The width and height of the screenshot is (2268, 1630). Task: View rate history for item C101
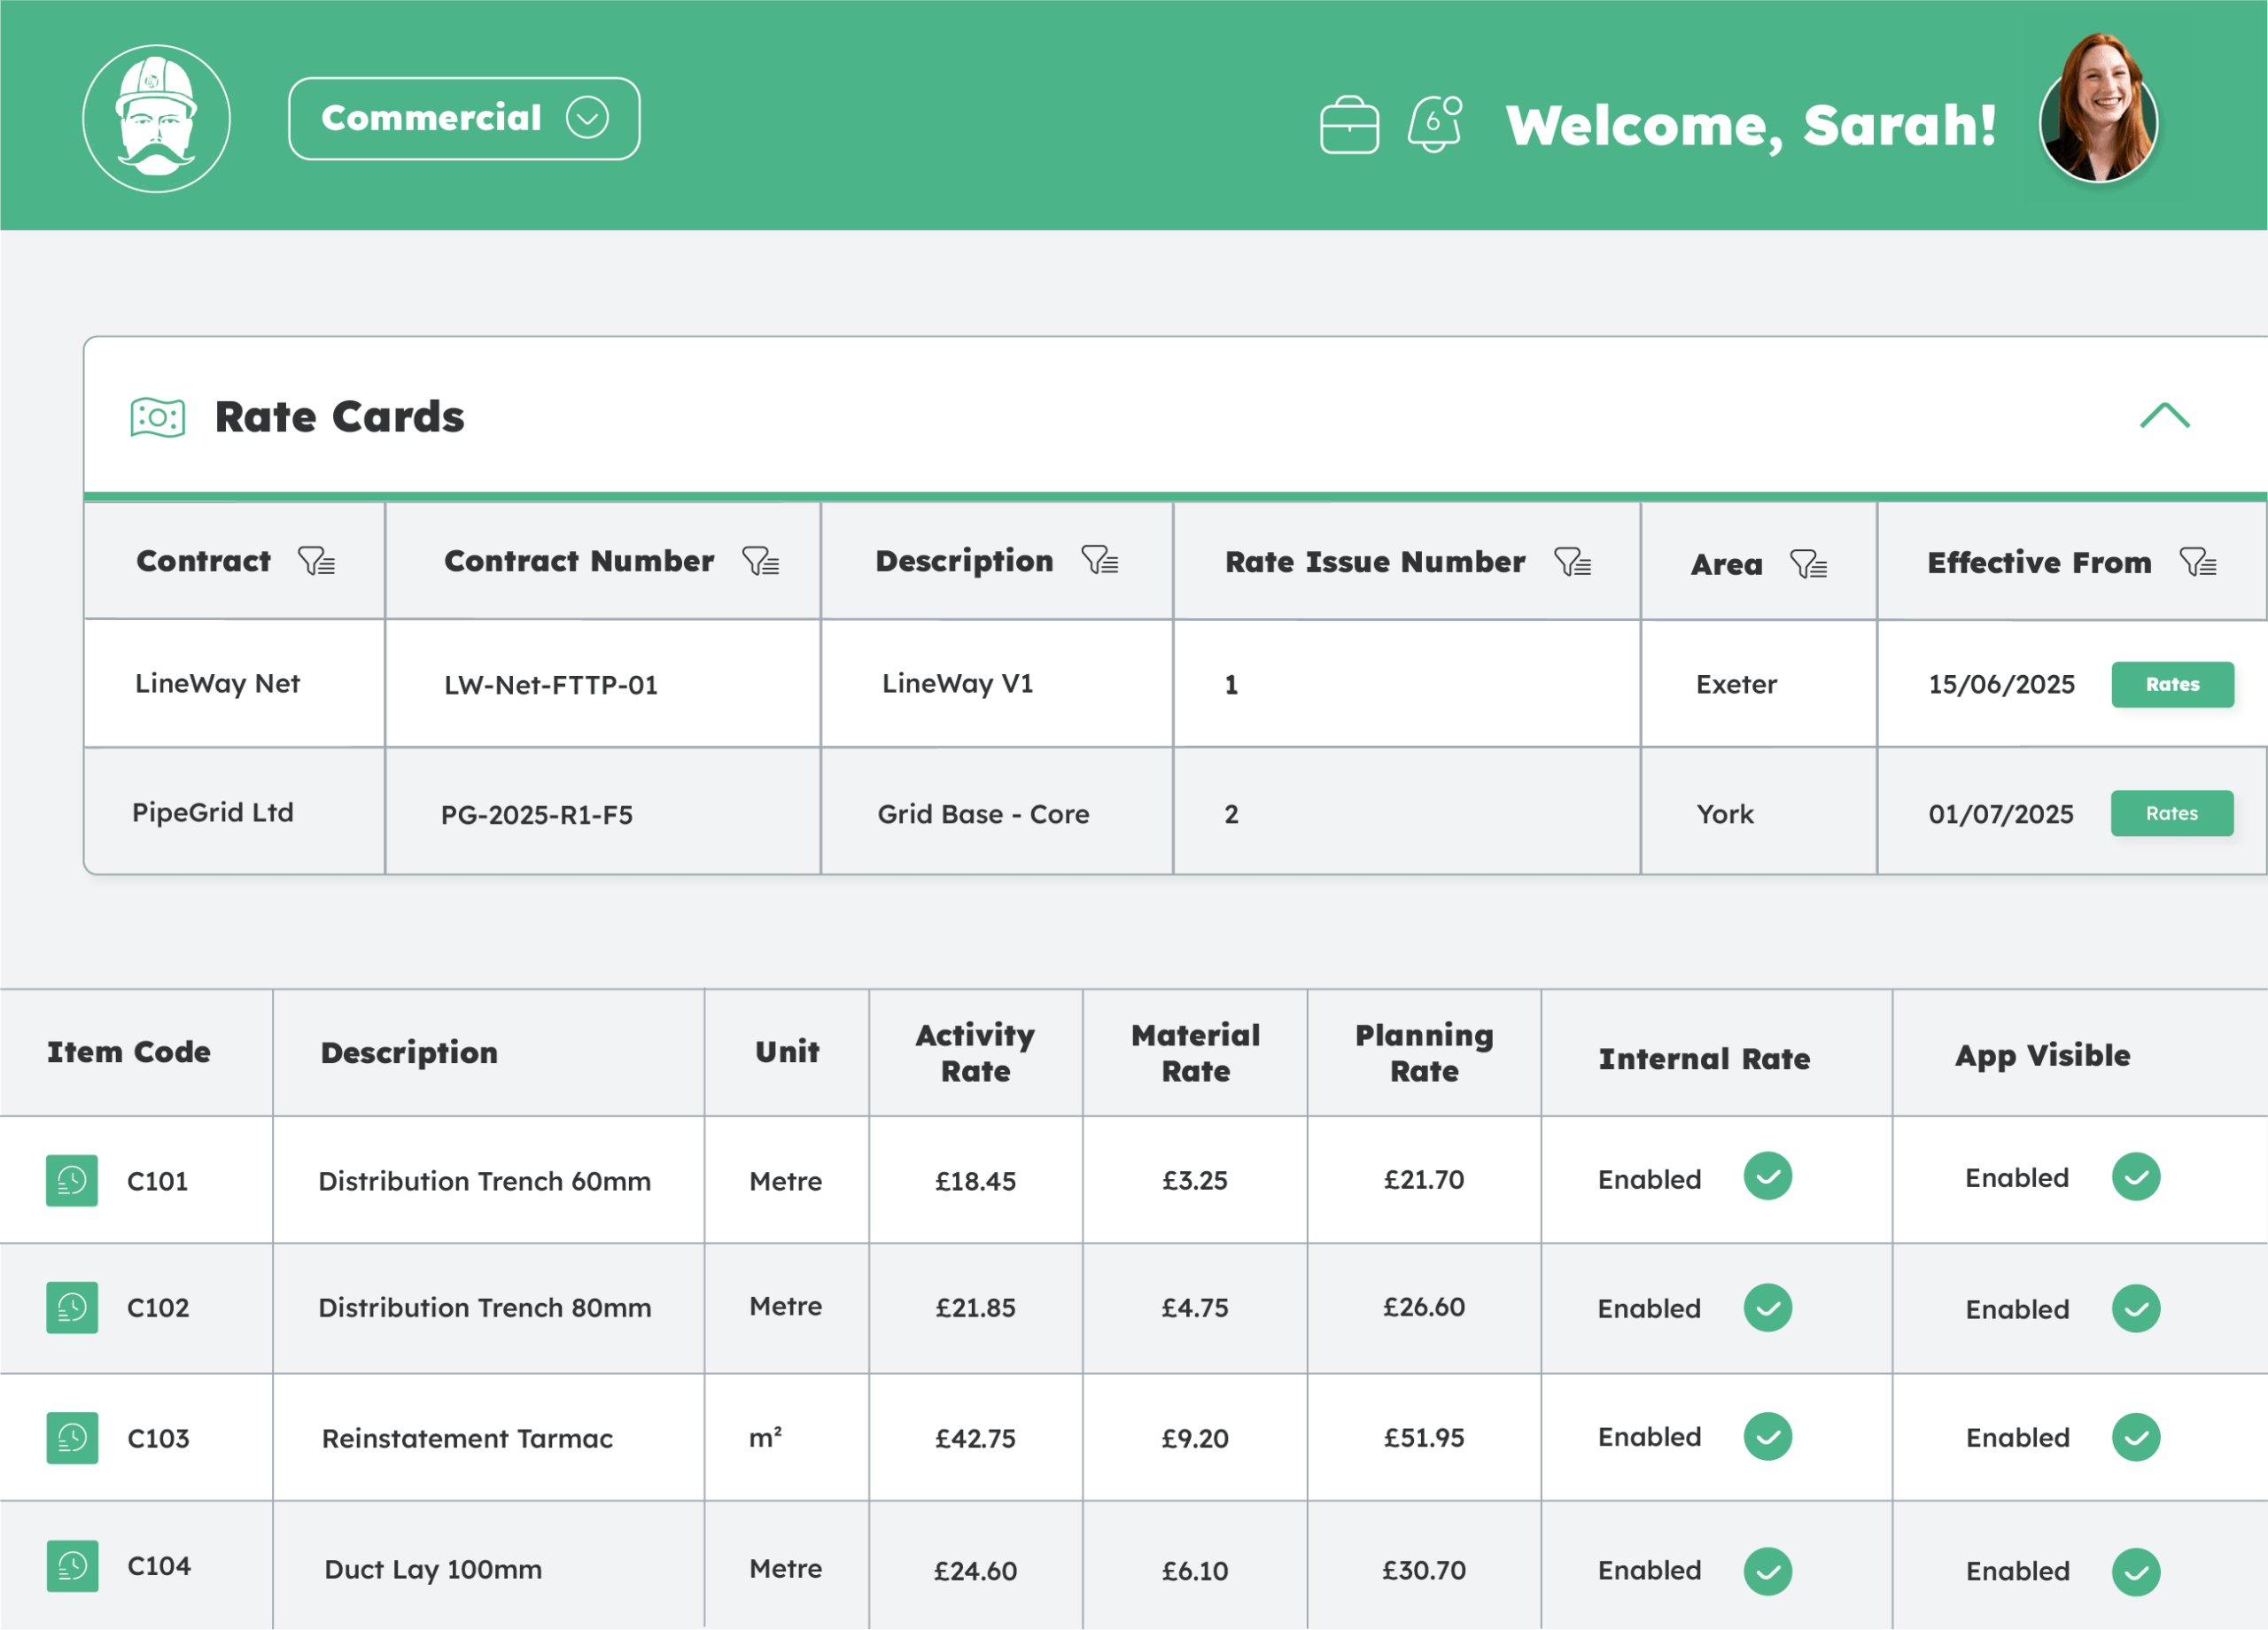pyautogui.click(x=72, y=1181)
